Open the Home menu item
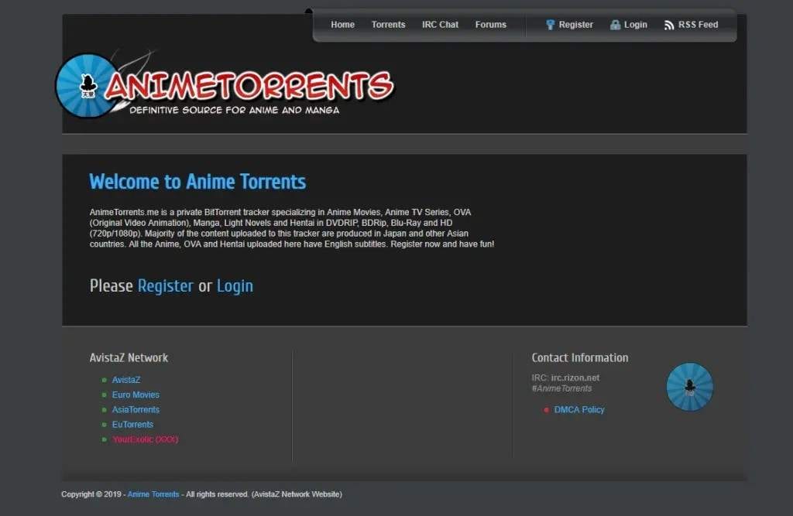 tap(342, 24)
